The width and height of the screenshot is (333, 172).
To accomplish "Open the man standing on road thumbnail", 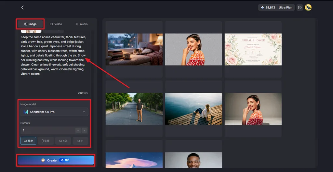I will [134, 109].
